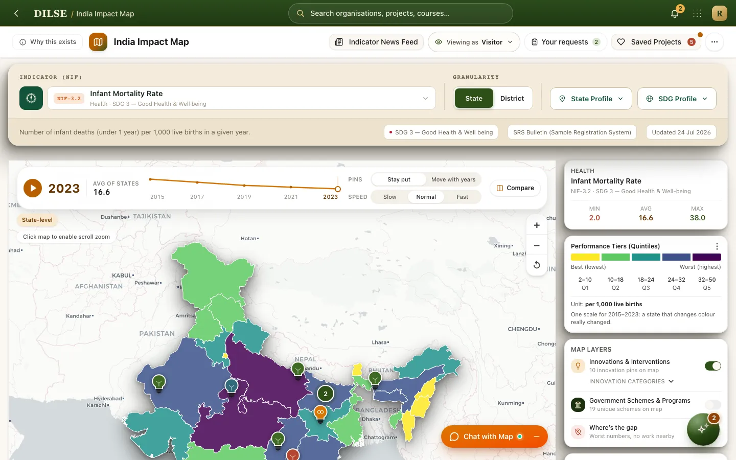
Task: Open the State Profile dropdown
Action: (591, 99)
